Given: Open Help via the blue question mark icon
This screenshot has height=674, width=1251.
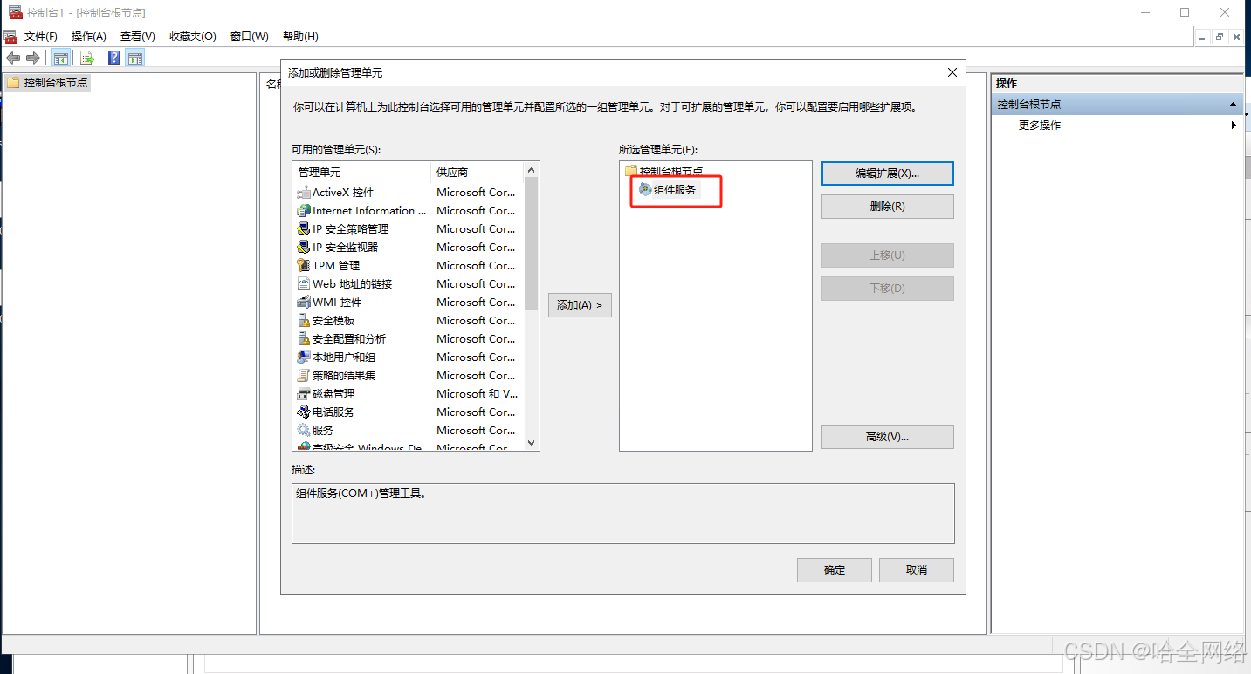Looking at the screenshot, I should (x=114, y=58).
